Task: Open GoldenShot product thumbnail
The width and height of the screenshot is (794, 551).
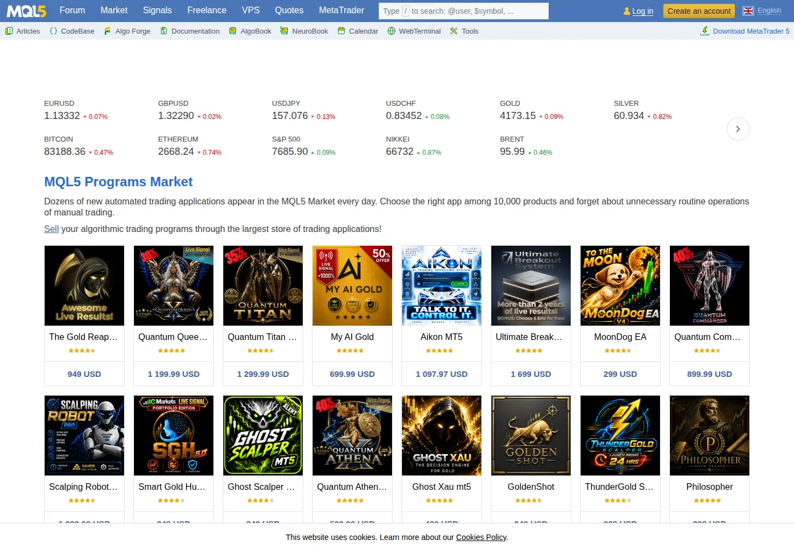Action: pyautogui.click(x=531, y=435)
